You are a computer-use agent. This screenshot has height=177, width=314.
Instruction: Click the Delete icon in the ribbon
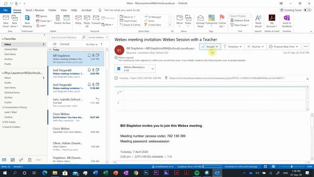[57, 20]
